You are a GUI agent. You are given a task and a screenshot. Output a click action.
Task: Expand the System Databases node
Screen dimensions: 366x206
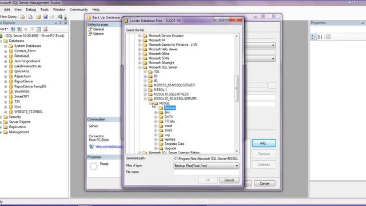click(x=6, y=46)
